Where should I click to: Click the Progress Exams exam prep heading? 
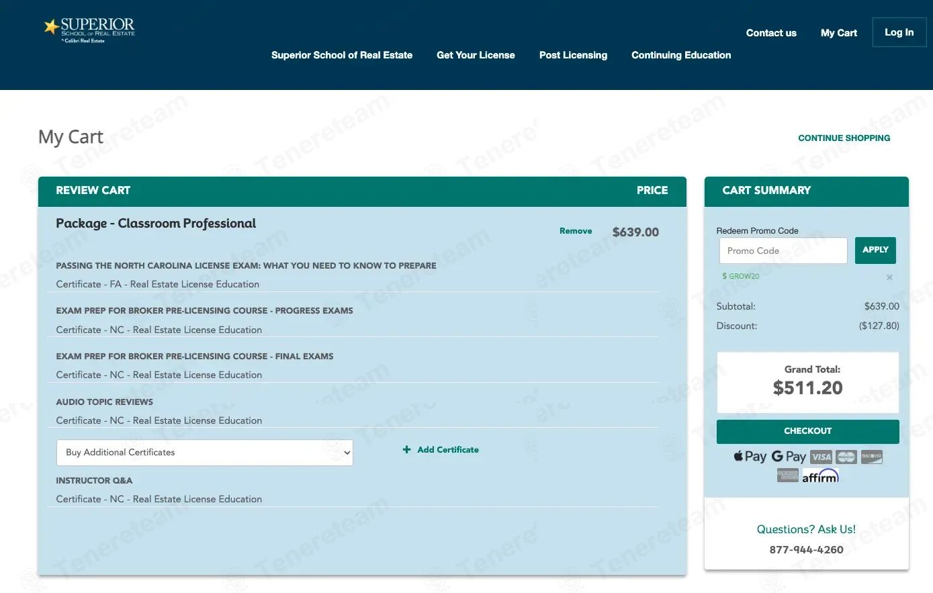[x=204, y=311]
